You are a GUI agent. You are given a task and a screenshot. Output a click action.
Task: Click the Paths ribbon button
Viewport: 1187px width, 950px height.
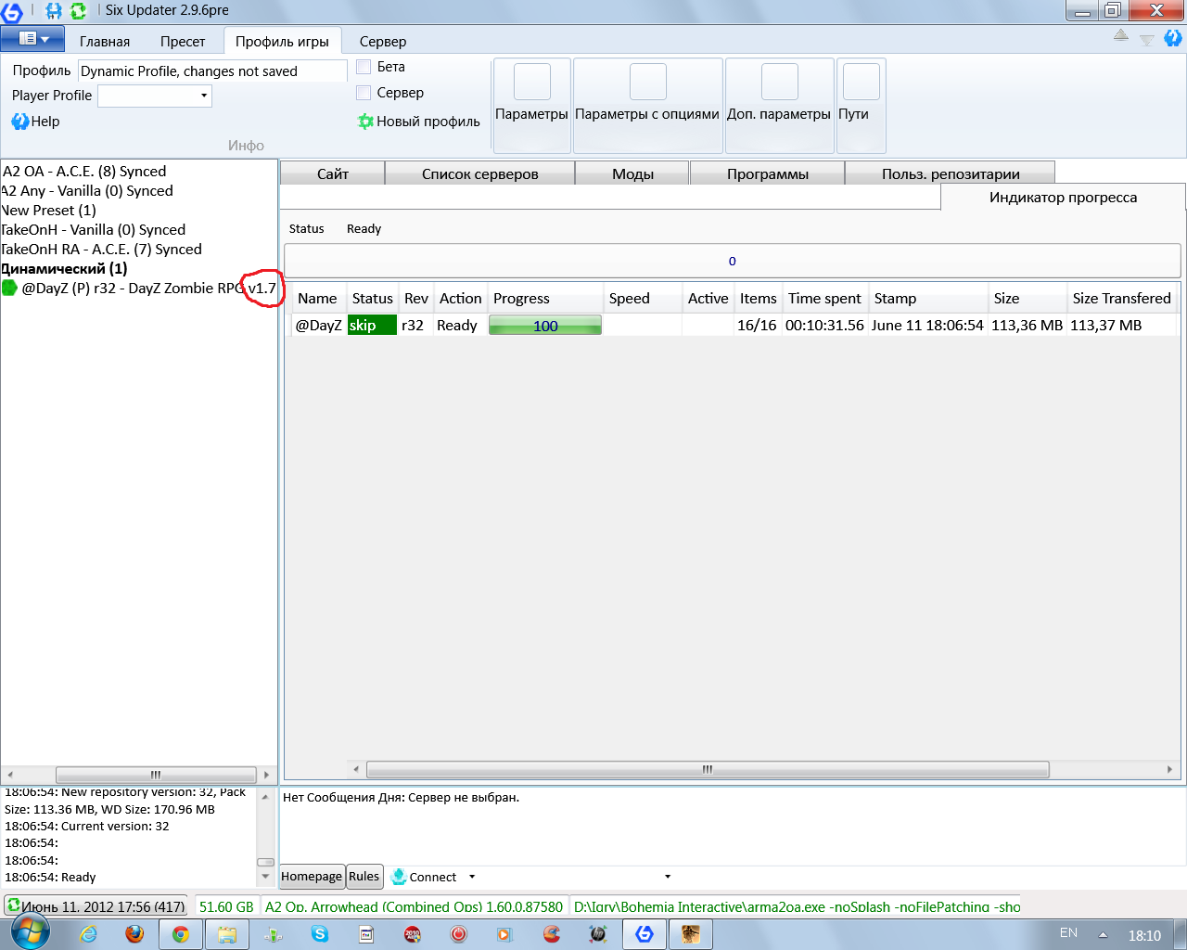862,106
